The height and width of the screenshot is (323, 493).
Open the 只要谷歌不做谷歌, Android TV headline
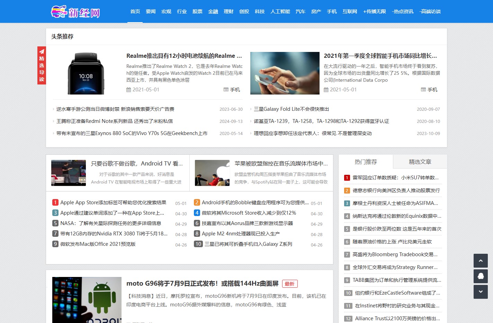click(137, 163)
